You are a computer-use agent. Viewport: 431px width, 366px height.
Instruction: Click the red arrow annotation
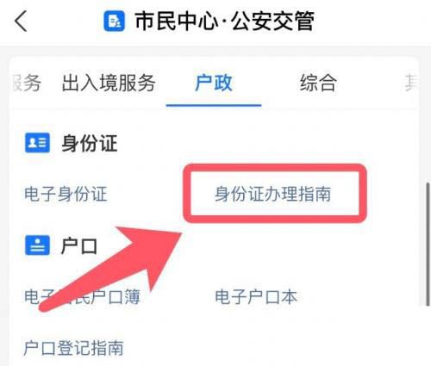tap(112, 269)
